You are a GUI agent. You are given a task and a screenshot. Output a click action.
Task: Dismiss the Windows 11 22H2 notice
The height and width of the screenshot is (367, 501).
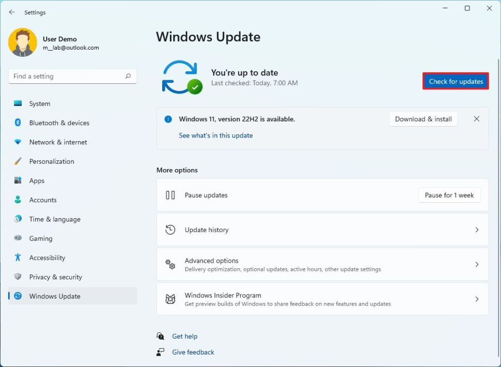pyautogui.click(x=476, y=119)
